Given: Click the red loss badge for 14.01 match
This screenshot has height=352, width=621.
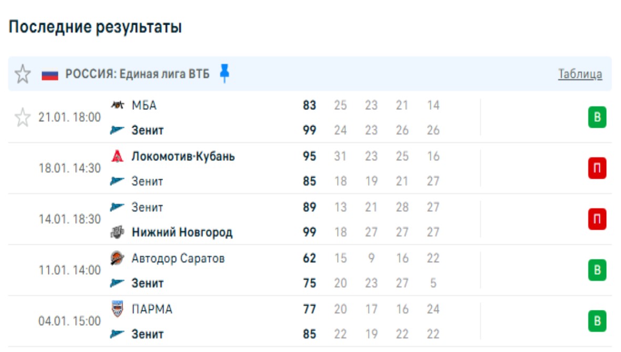Looking at the screenshot, I should tap(597, 220).
